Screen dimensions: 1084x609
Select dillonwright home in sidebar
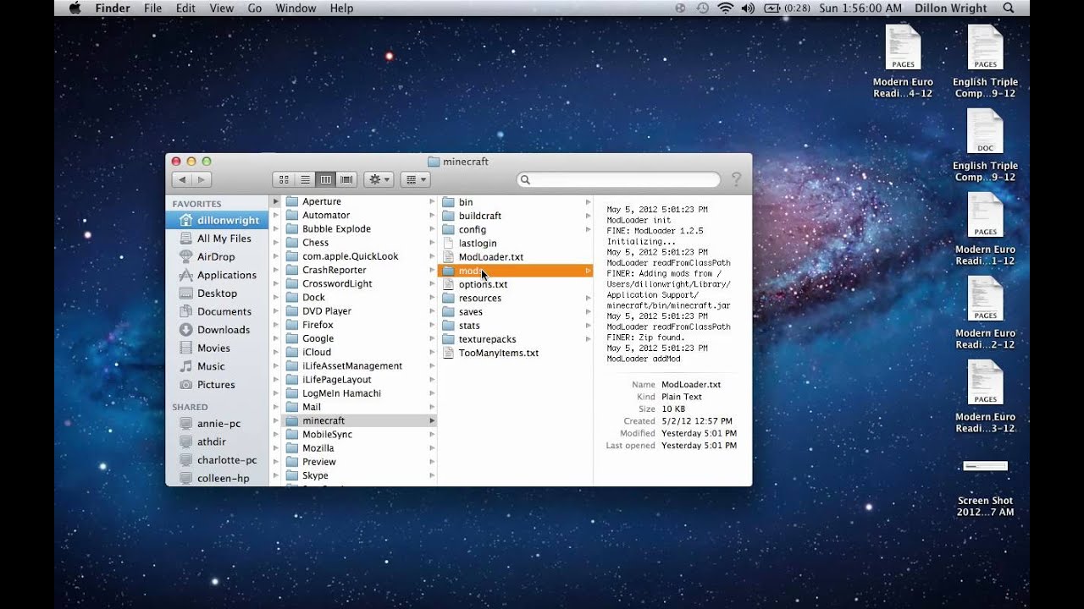[x=218, y=220]
